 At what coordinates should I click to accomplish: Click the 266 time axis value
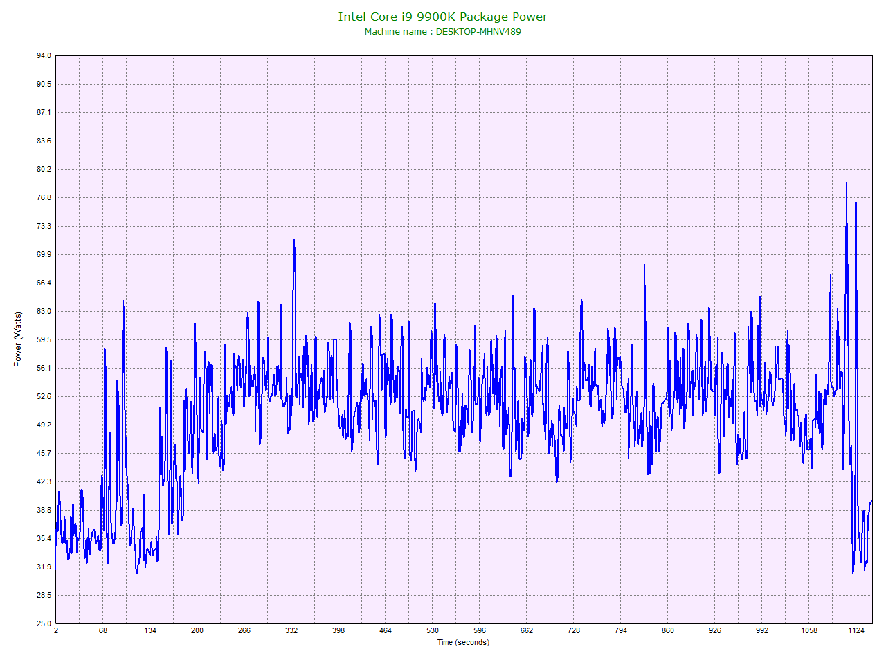point(244,631)
